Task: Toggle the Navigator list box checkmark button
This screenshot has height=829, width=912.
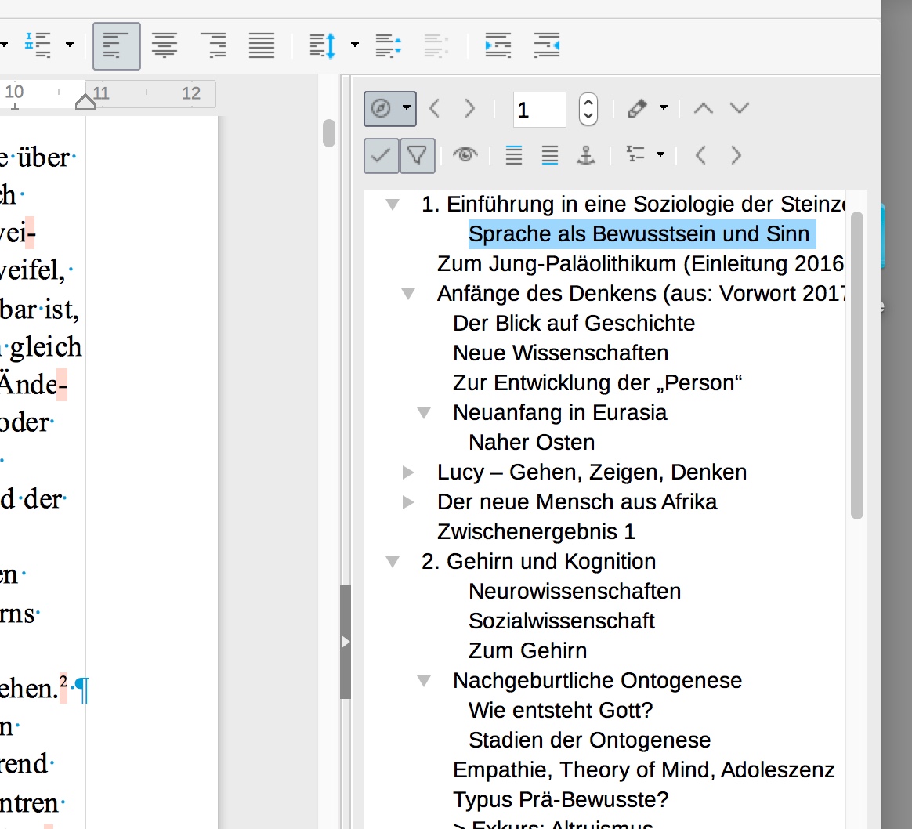Action: click(x=382, y=156)
